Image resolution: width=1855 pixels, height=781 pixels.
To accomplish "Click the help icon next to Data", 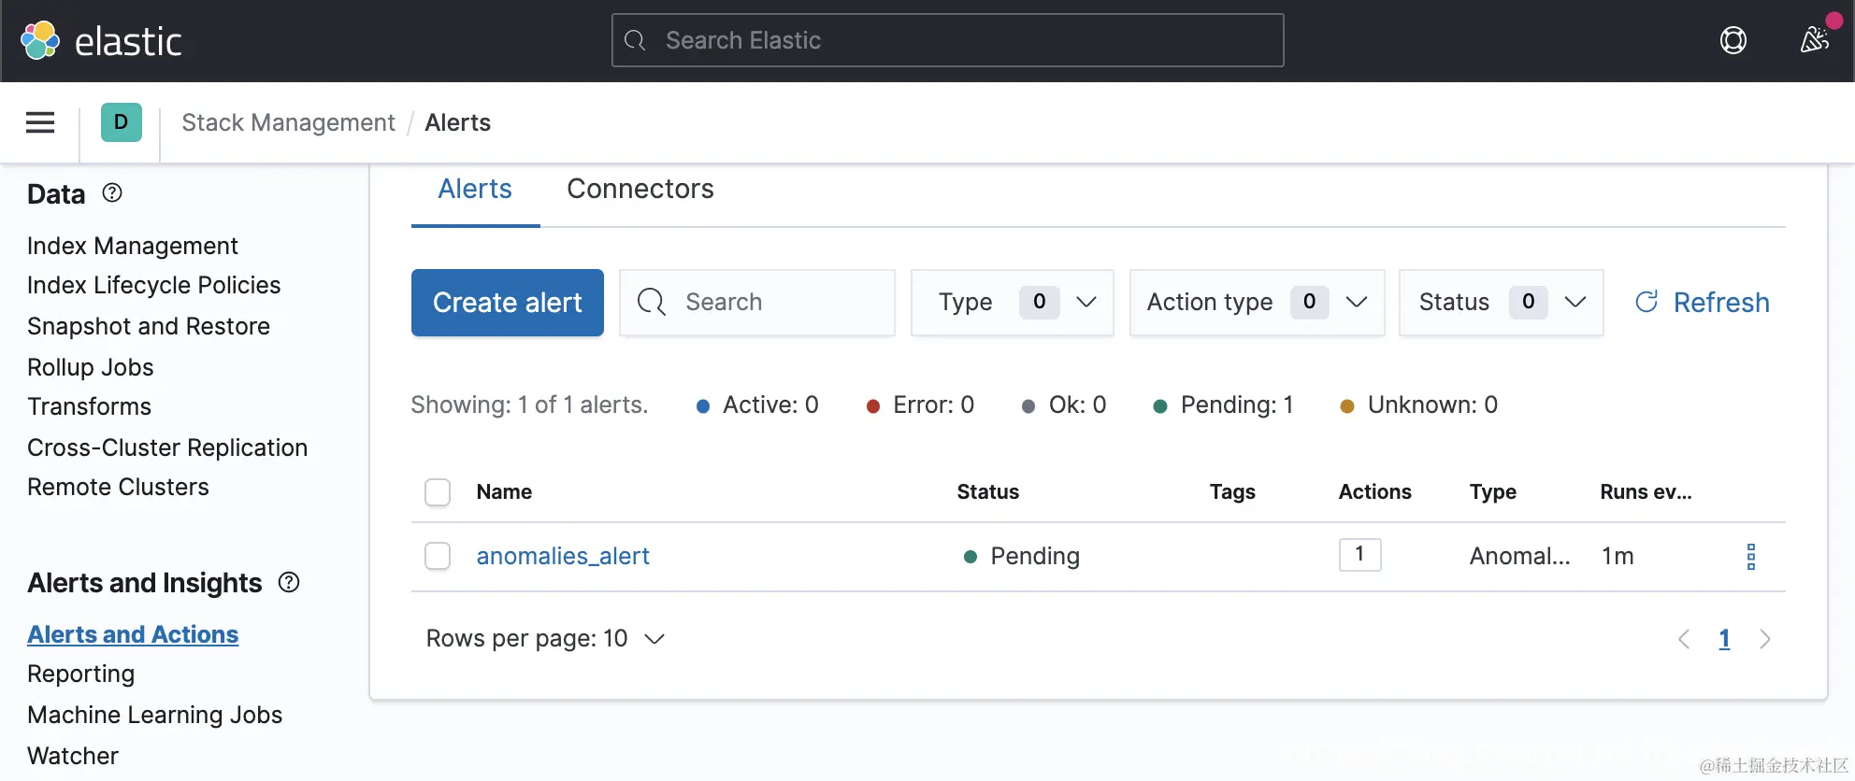I will (112, 193).
